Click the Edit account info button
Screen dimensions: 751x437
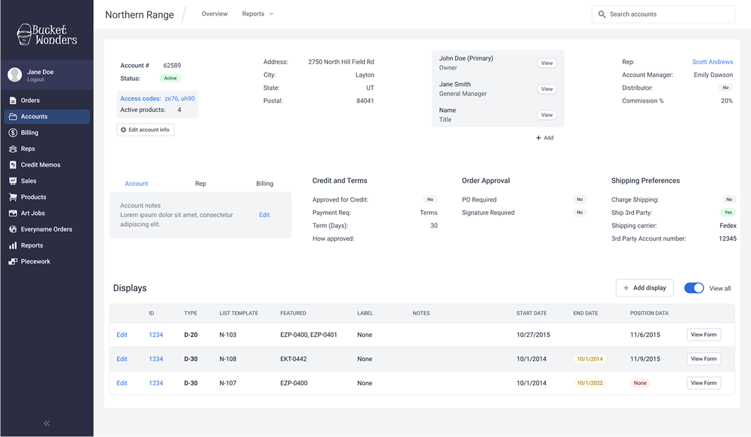point(146,130)
